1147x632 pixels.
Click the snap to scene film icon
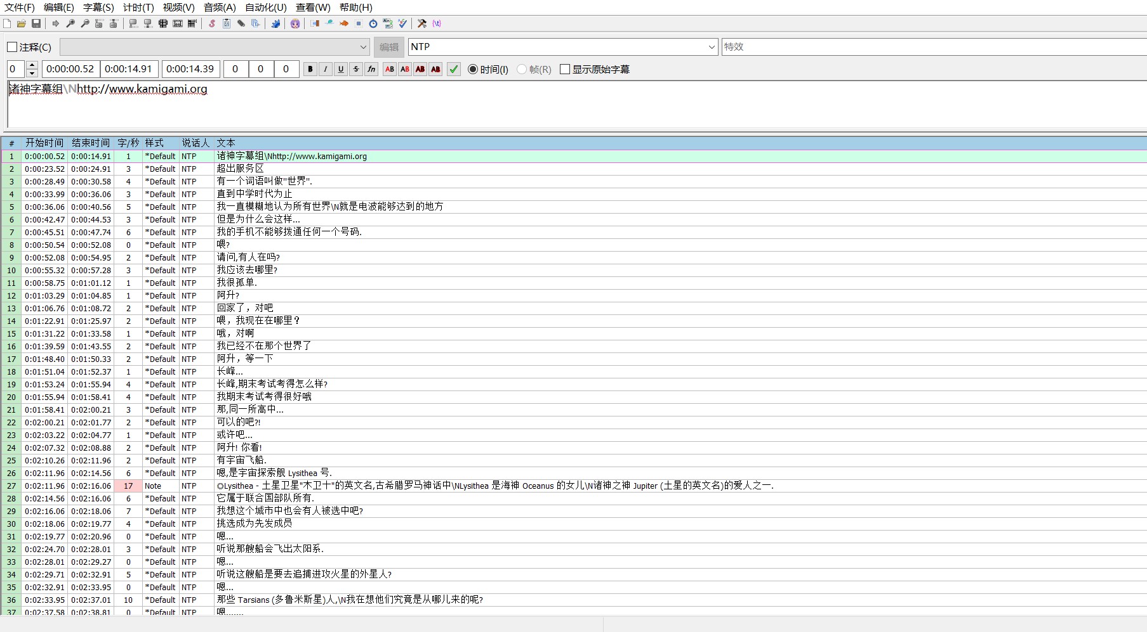tap(178, 23)
